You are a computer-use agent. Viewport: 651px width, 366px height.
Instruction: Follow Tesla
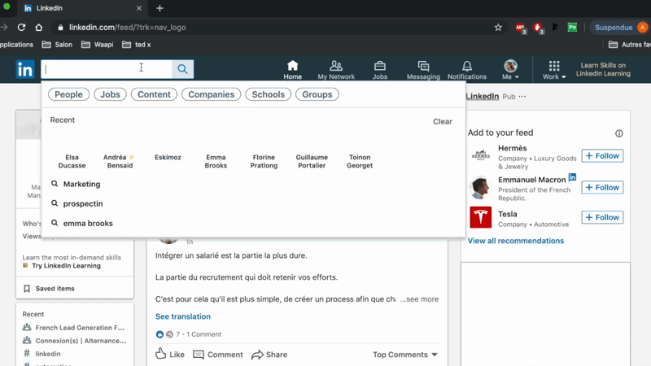point(602,217)
